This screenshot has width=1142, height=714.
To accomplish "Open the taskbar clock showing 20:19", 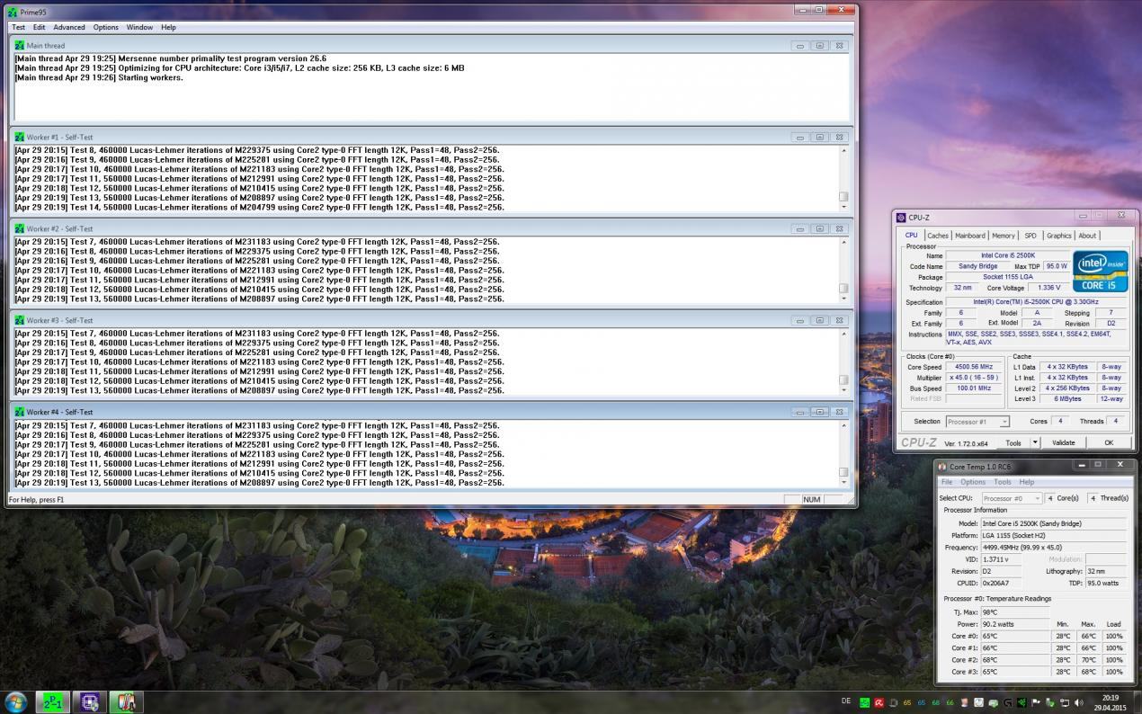I will [x=1111, y=702].
